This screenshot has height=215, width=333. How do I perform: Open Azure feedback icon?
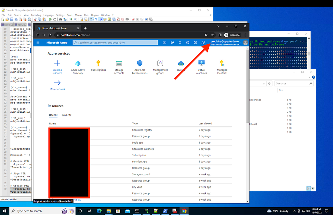[x=203, y=43]
